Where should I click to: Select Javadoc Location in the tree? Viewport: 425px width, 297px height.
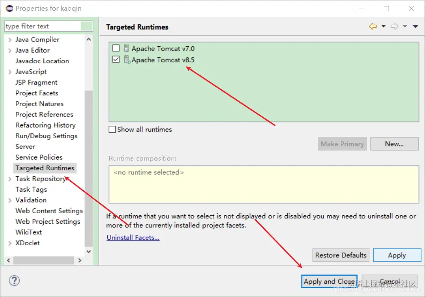(42, 61)
